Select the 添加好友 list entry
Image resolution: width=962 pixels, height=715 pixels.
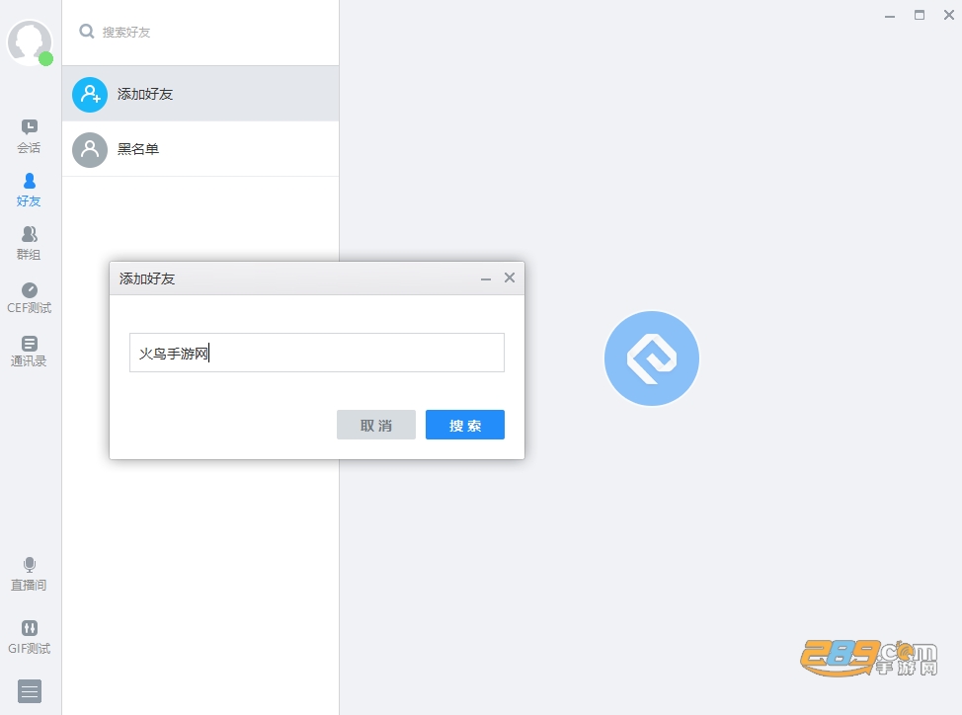coord(200,94)
